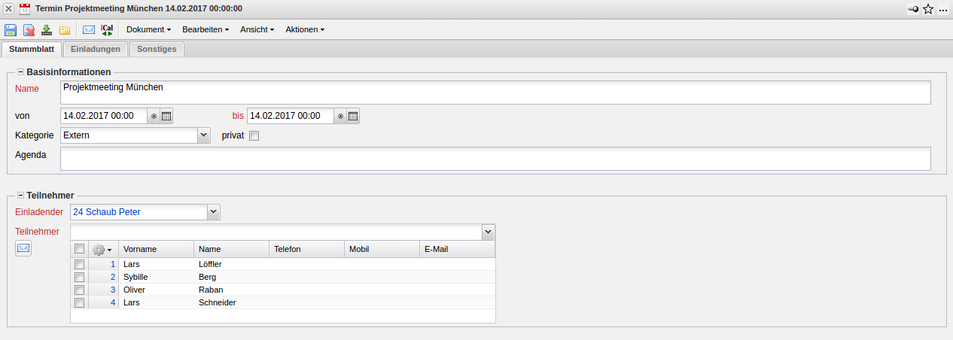The height and width of the screenshot is (340, 953).
Task: Check the row for Sybille Berg
Action: point(79,277)
